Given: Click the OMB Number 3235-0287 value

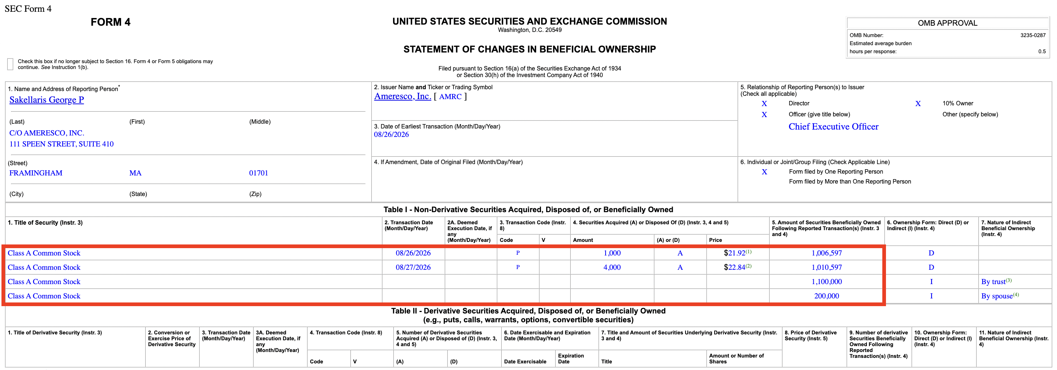Looking at the screenshot, I should 1033,35.
